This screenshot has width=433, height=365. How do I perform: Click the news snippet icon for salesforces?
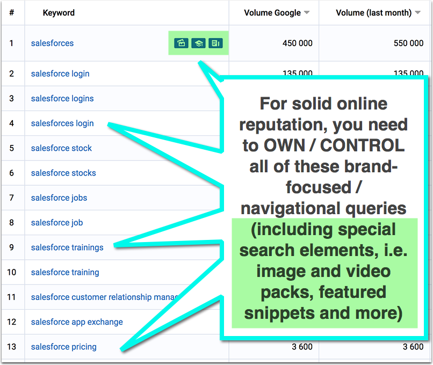pos(215,43)
